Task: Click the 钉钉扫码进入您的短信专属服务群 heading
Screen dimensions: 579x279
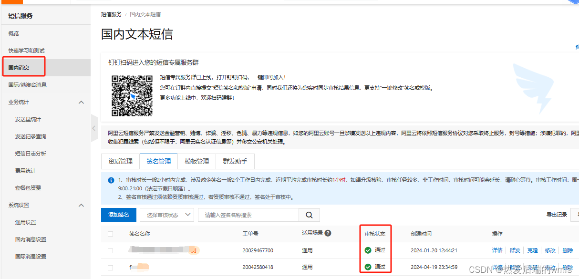Action: [154, 62]
